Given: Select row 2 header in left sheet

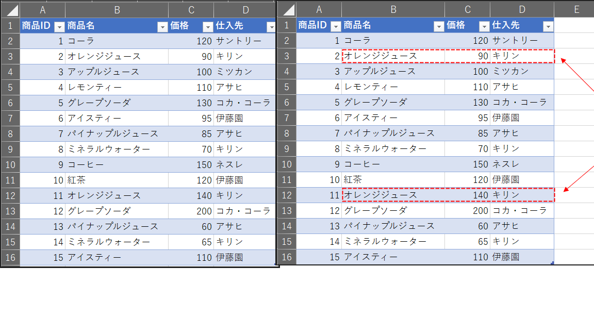Looking at the screenshot, I should [x=11, y=41].
